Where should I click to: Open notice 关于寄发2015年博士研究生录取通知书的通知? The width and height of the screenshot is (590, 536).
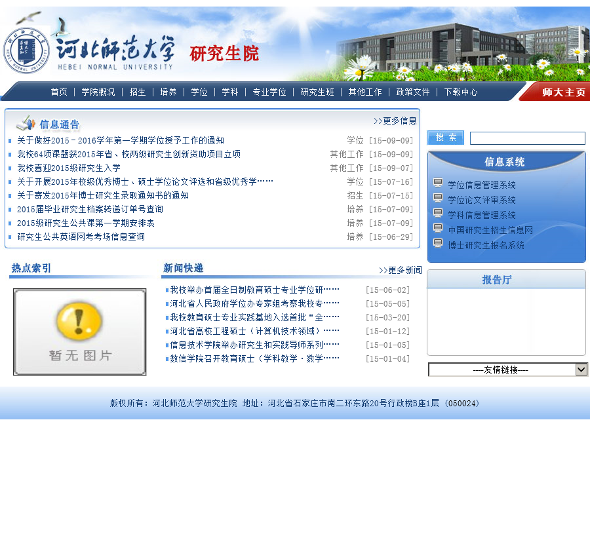click(x=103, y=195)
